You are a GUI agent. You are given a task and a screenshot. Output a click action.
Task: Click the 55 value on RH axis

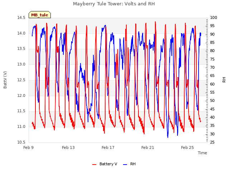[212, 92]
